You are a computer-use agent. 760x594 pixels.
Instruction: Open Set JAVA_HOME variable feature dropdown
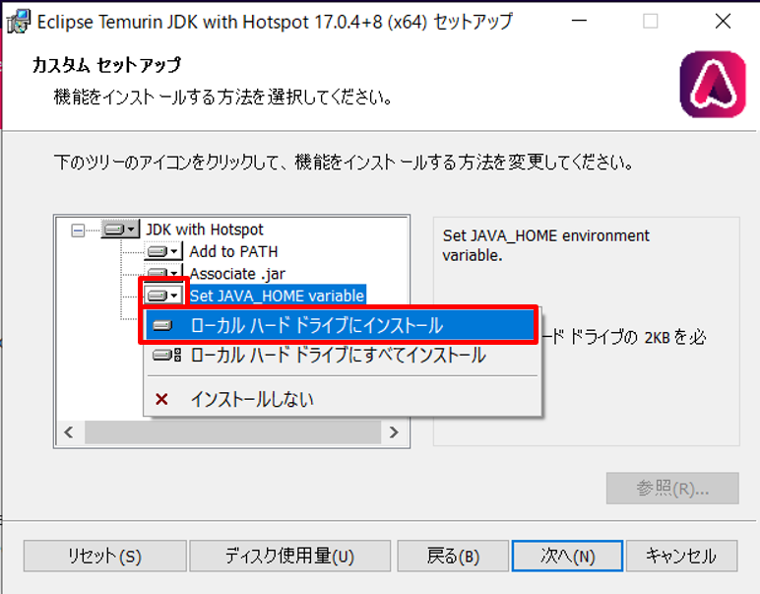163,295
